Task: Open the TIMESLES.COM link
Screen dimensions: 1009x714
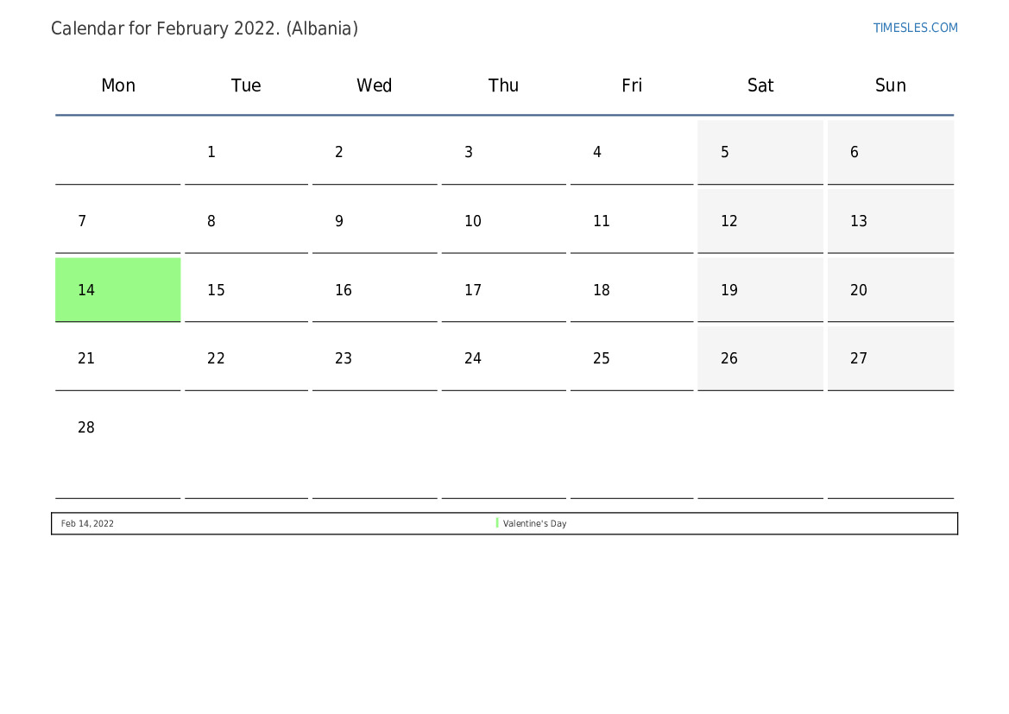Action: [x=915, y=28]
